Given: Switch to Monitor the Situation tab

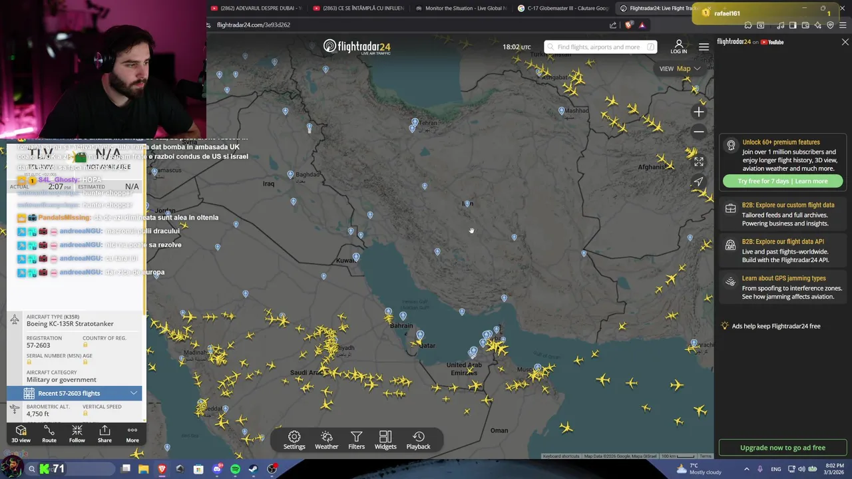Looking at the screenshot, I should [461, 8].
